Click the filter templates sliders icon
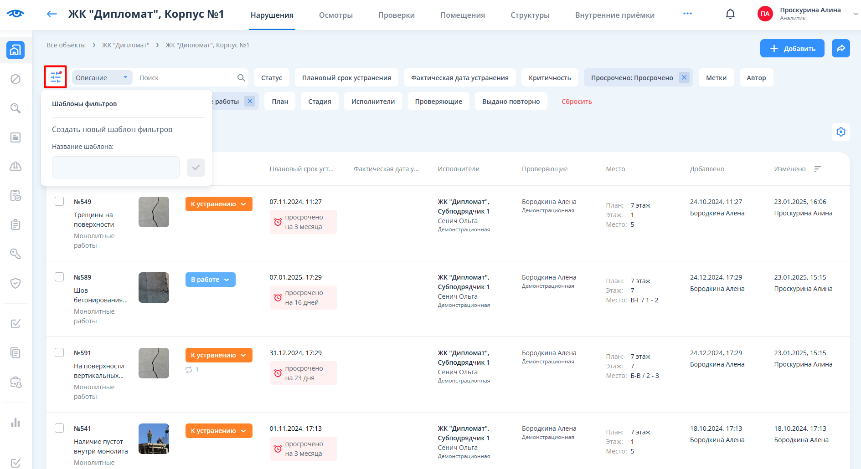 (56, 77)
